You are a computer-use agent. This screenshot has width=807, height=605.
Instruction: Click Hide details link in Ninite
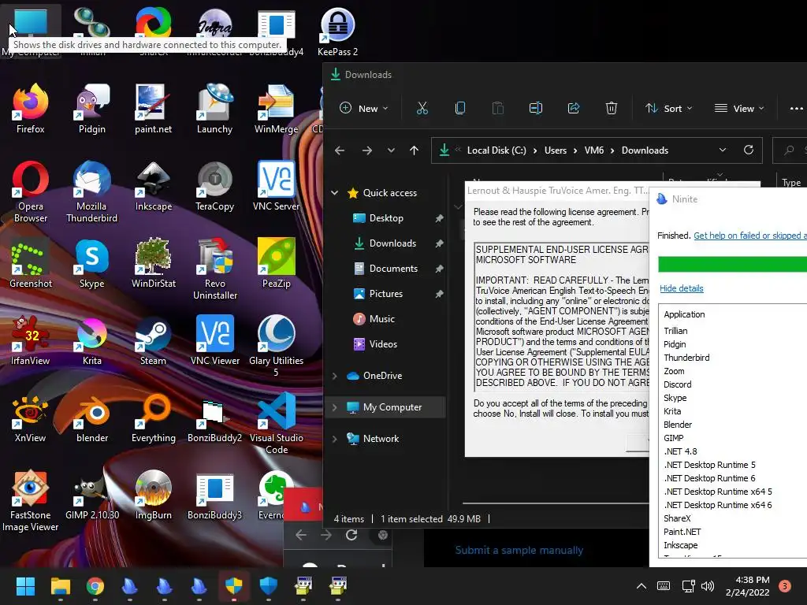(682, 288)
